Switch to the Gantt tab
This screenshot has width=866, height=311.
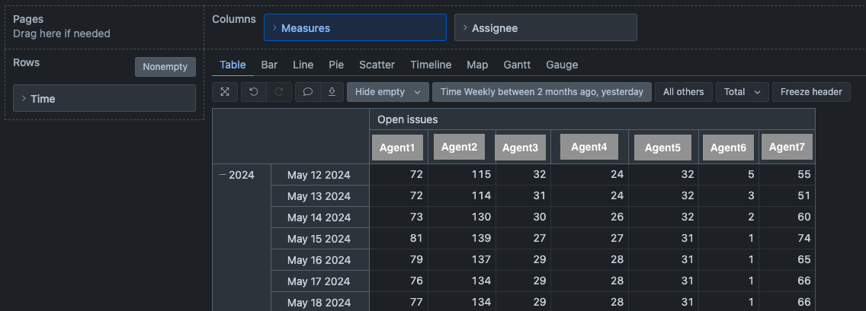pyautogui.click(x=517, y=65)
